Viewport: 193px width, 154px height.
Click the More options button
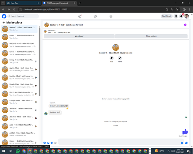(151, 36)
